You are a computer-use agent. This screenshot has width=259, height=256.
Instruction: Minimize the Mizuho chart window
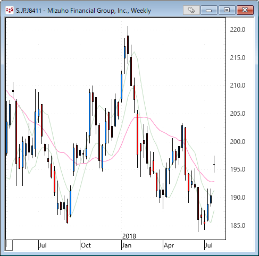tap(209, 10)
